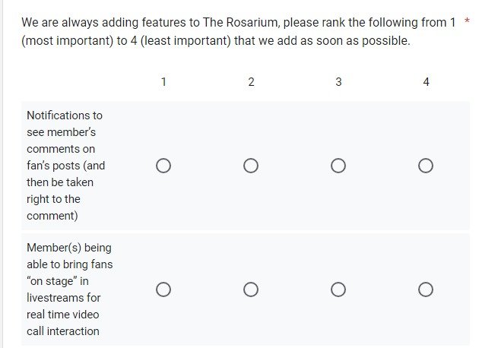
Task: Rank Notifications feature as 4
Action: point(426,166)
